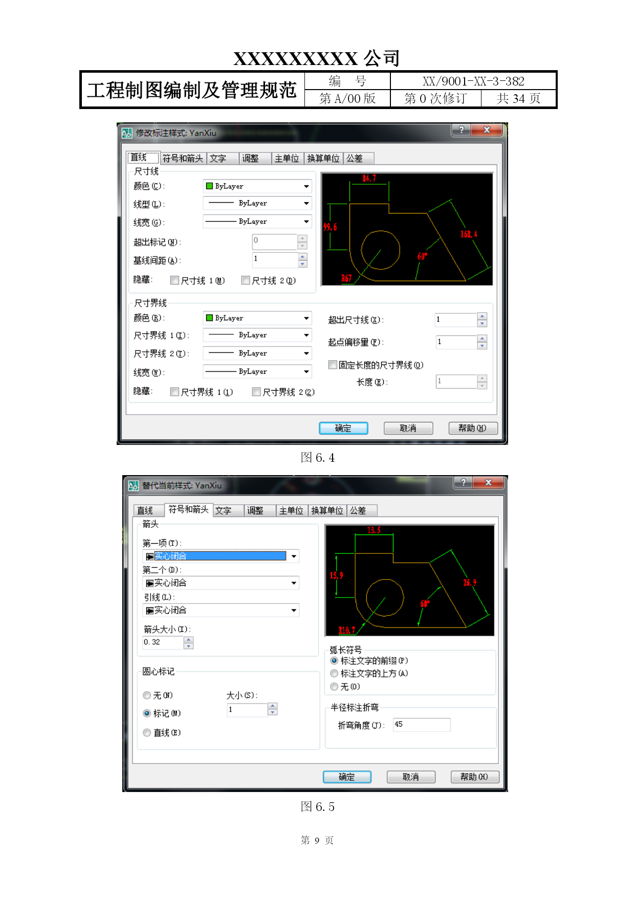
Task: Tick the 尺寸界线 2 hide checkbox
Action: click(x=256, y=392)
